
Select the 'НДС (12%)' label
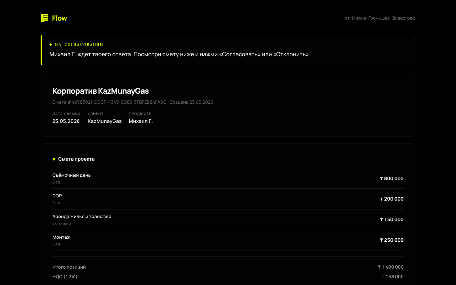65,277
